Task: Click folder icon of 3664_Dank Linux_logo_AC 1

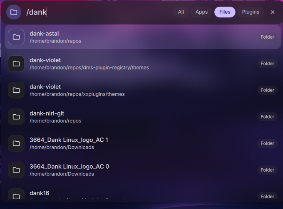Action: [x=16, y=143]
